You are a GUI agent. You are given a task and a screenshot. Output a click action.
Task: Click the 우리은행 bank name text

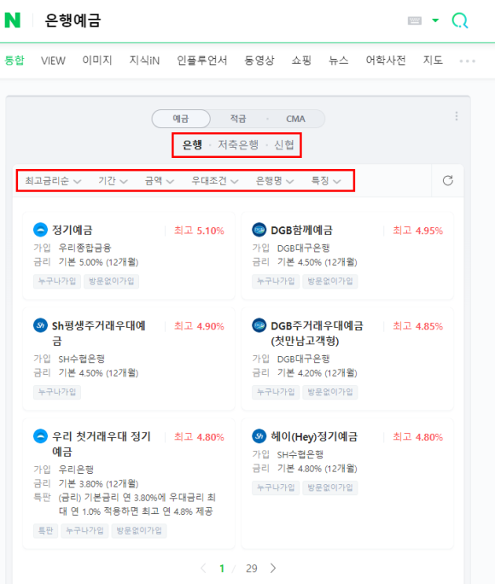click(76, 470)
